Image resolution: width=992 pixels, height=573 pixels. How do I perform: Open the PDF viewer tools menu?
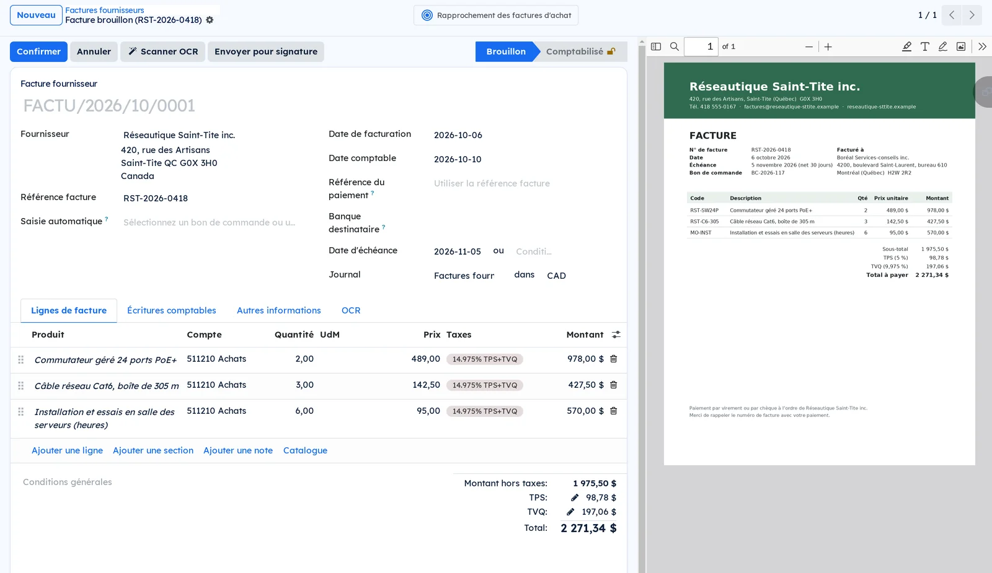coord(982,46)
